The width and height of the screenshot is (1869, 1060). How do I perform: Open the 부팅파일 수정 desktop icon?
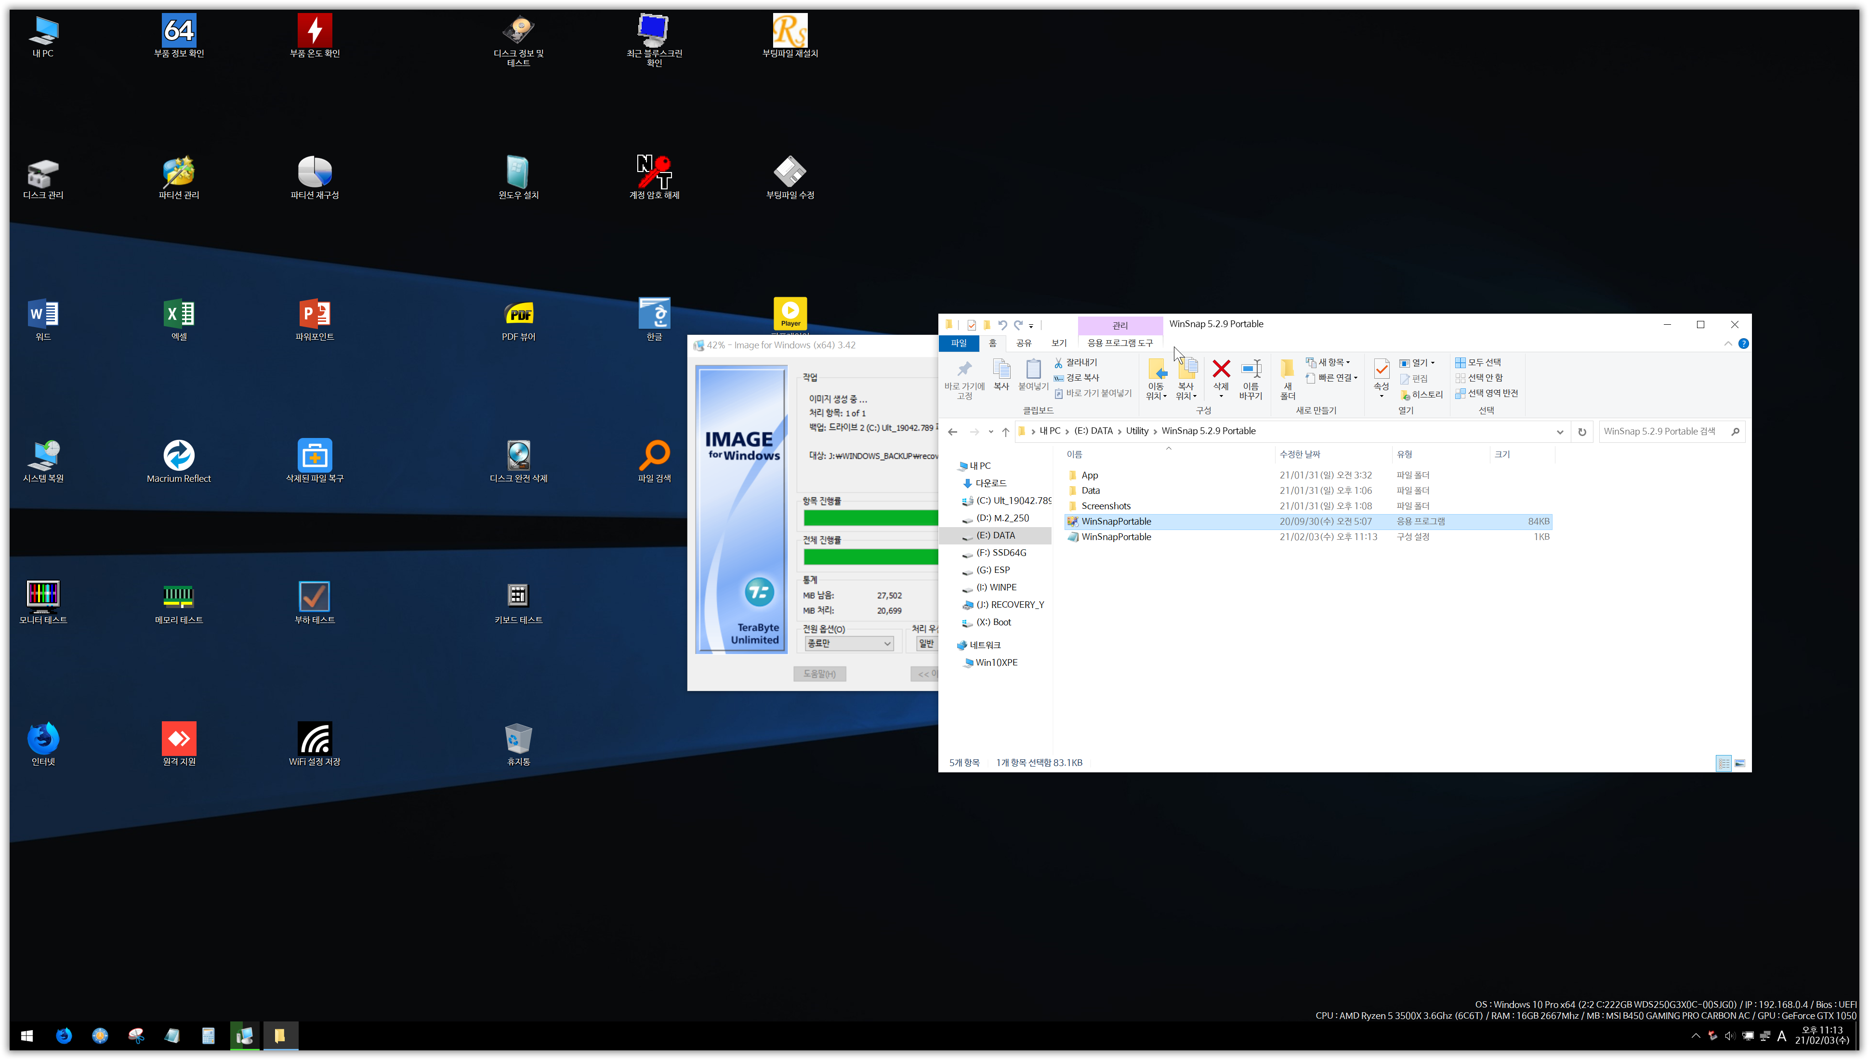[x=790, y=177]
